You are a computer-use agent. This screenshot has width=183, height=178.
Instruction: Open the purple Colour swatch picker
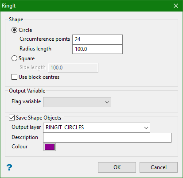[x=50, y=147]
